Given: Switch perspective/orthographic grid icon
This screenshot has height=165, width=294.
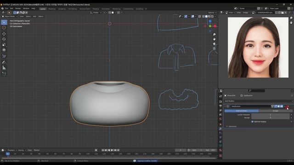Looking at the screenshot, I should [x=214, y=49].
